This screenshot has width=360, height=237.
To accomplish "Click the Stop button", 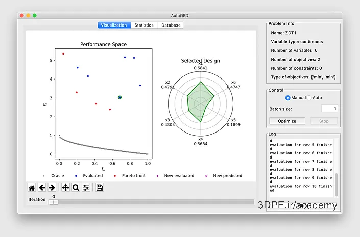I will (324, 121).
